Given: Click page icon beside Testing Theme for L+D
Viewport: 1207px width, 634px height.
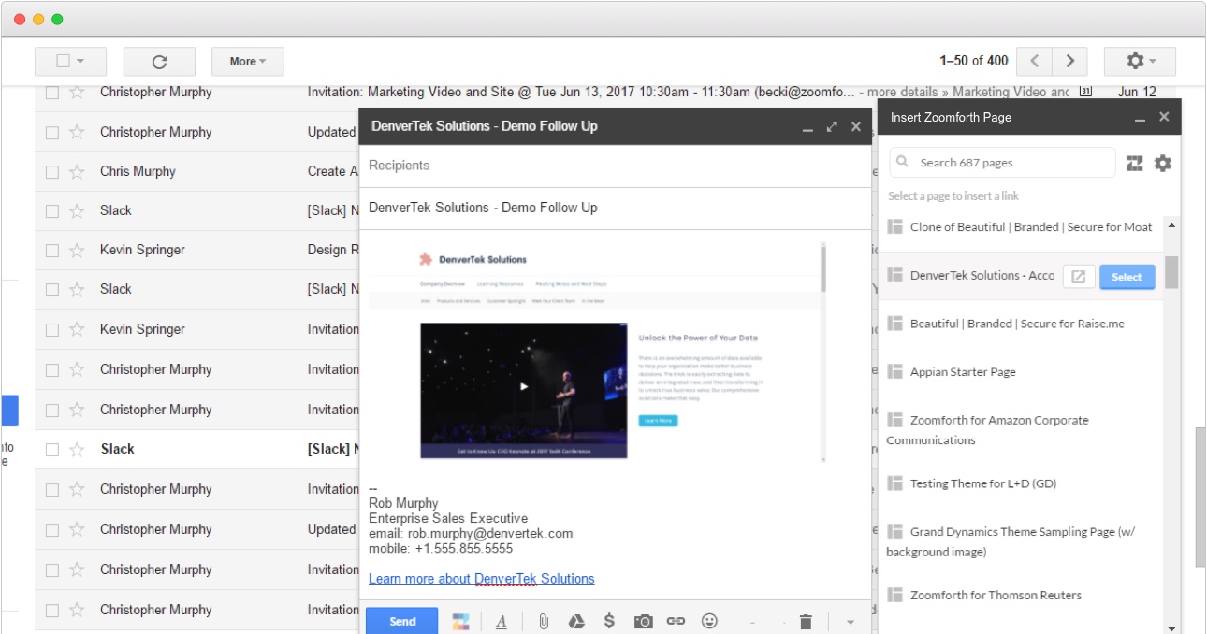Looking at the screenshot, I should click(x=894, y=483).
